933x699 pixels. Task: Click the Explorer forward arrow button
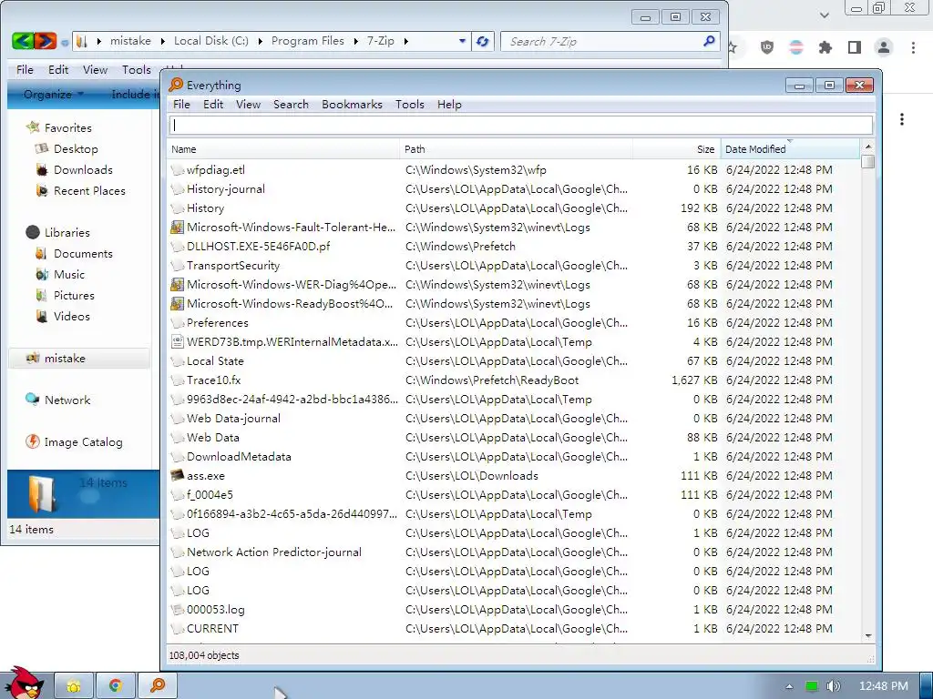point(46,41)
